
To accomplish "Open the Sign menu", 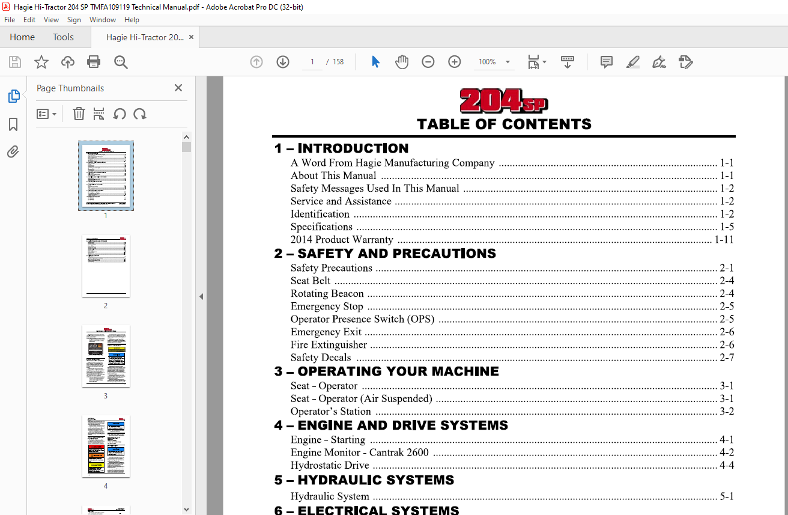I will [74, 20].
